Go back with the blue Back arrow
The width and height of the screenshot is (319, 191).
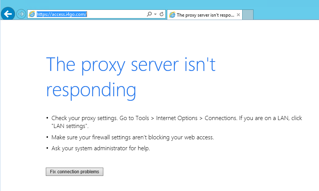8,14
